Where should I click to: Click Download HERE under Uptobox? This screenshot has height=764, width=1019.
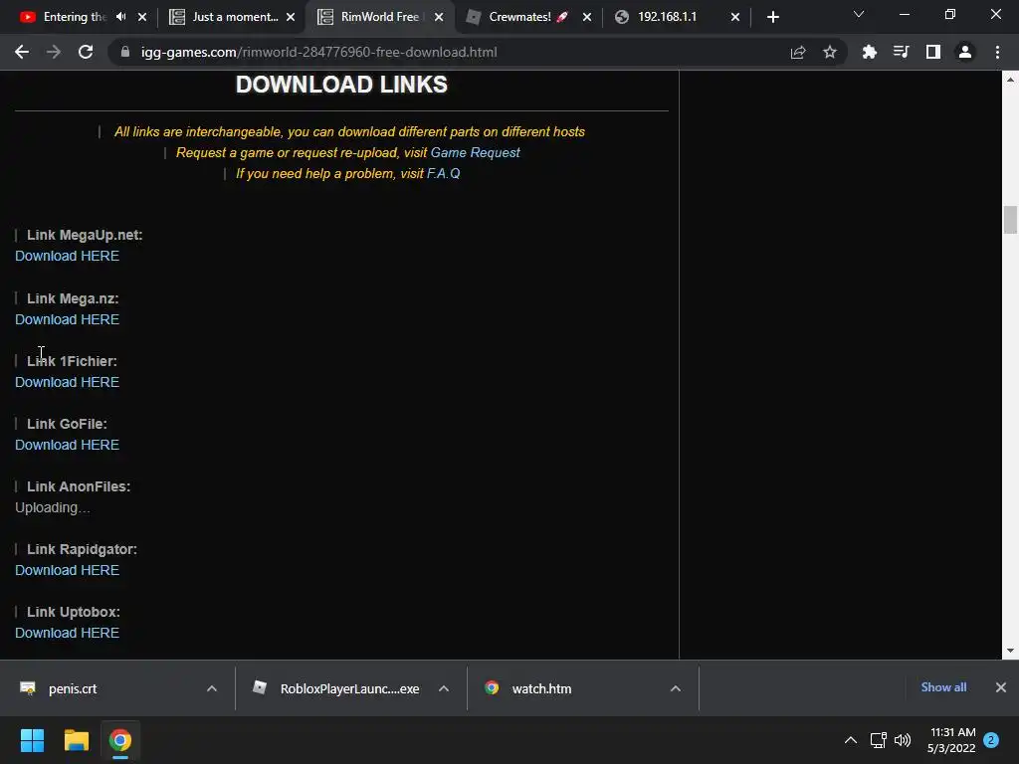[x=67, y=633]
